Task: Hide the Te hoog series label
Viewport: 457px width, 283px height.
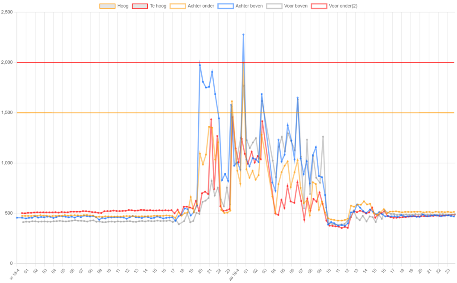Action: click(158, 6)
